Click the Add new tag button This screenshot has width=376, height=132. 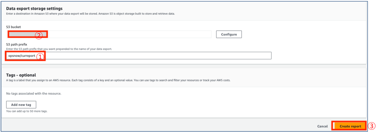pyautogui.click(x=21, y=105)
